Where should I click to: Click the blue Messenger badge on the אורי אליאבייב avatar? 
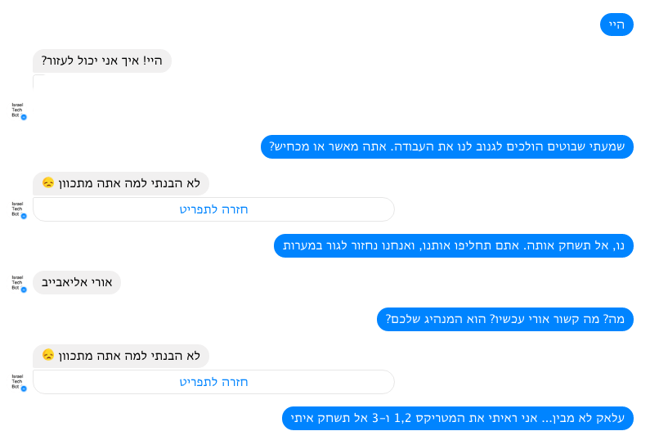click(24, 290)
